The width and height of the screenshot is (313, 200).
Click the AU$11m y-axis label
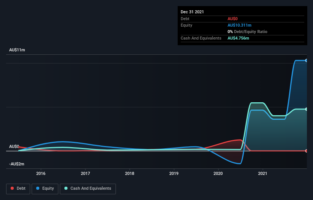click(x=17, y=50)
